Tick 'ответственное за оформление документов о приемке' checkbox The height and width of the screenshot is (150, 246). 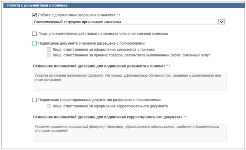pyautogui.click(x=49, y=49)
